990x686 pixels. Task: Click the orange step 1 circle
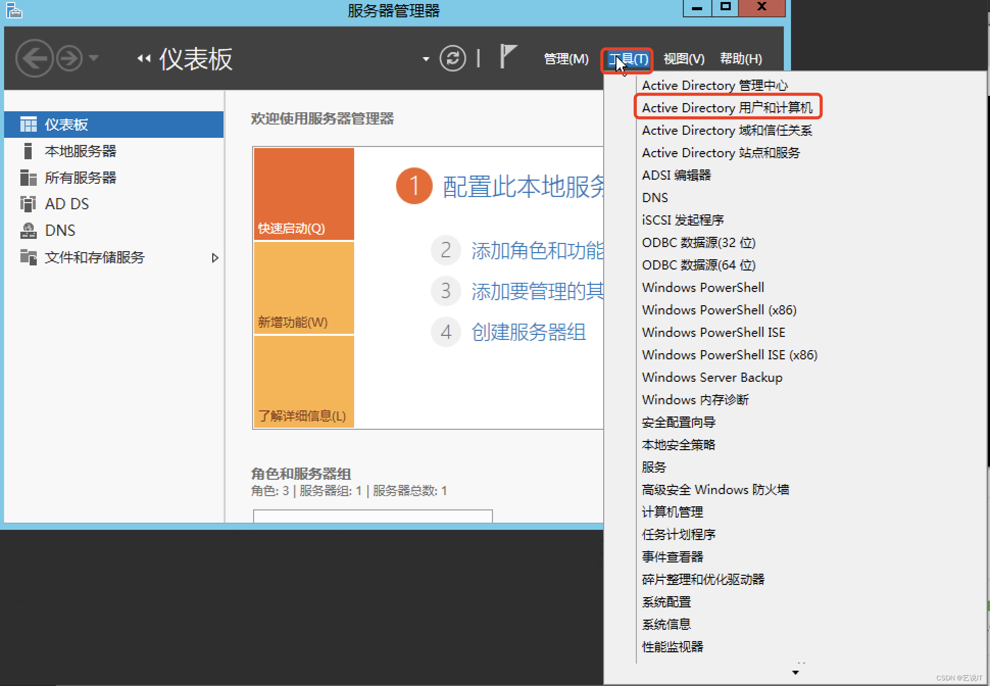(414, 186)
